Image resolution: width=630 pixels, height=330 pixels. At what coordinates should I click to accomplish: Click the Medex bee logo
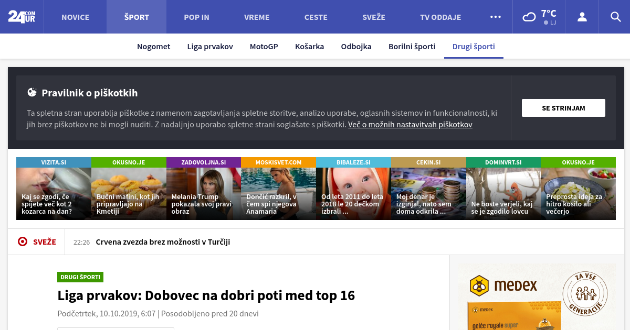coord(479,285)
